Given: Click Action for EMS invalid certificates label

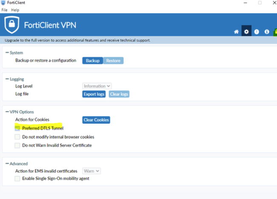Looking at the screenshot, I should coord(46,171).
